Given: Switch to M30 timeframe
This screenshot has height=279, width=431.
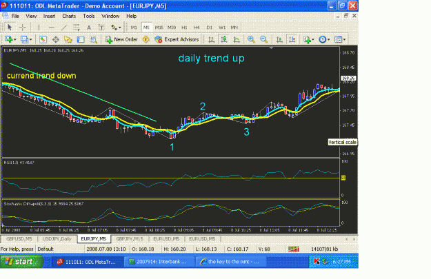Looking at the screenshot, I should click(x=172, y=27).
